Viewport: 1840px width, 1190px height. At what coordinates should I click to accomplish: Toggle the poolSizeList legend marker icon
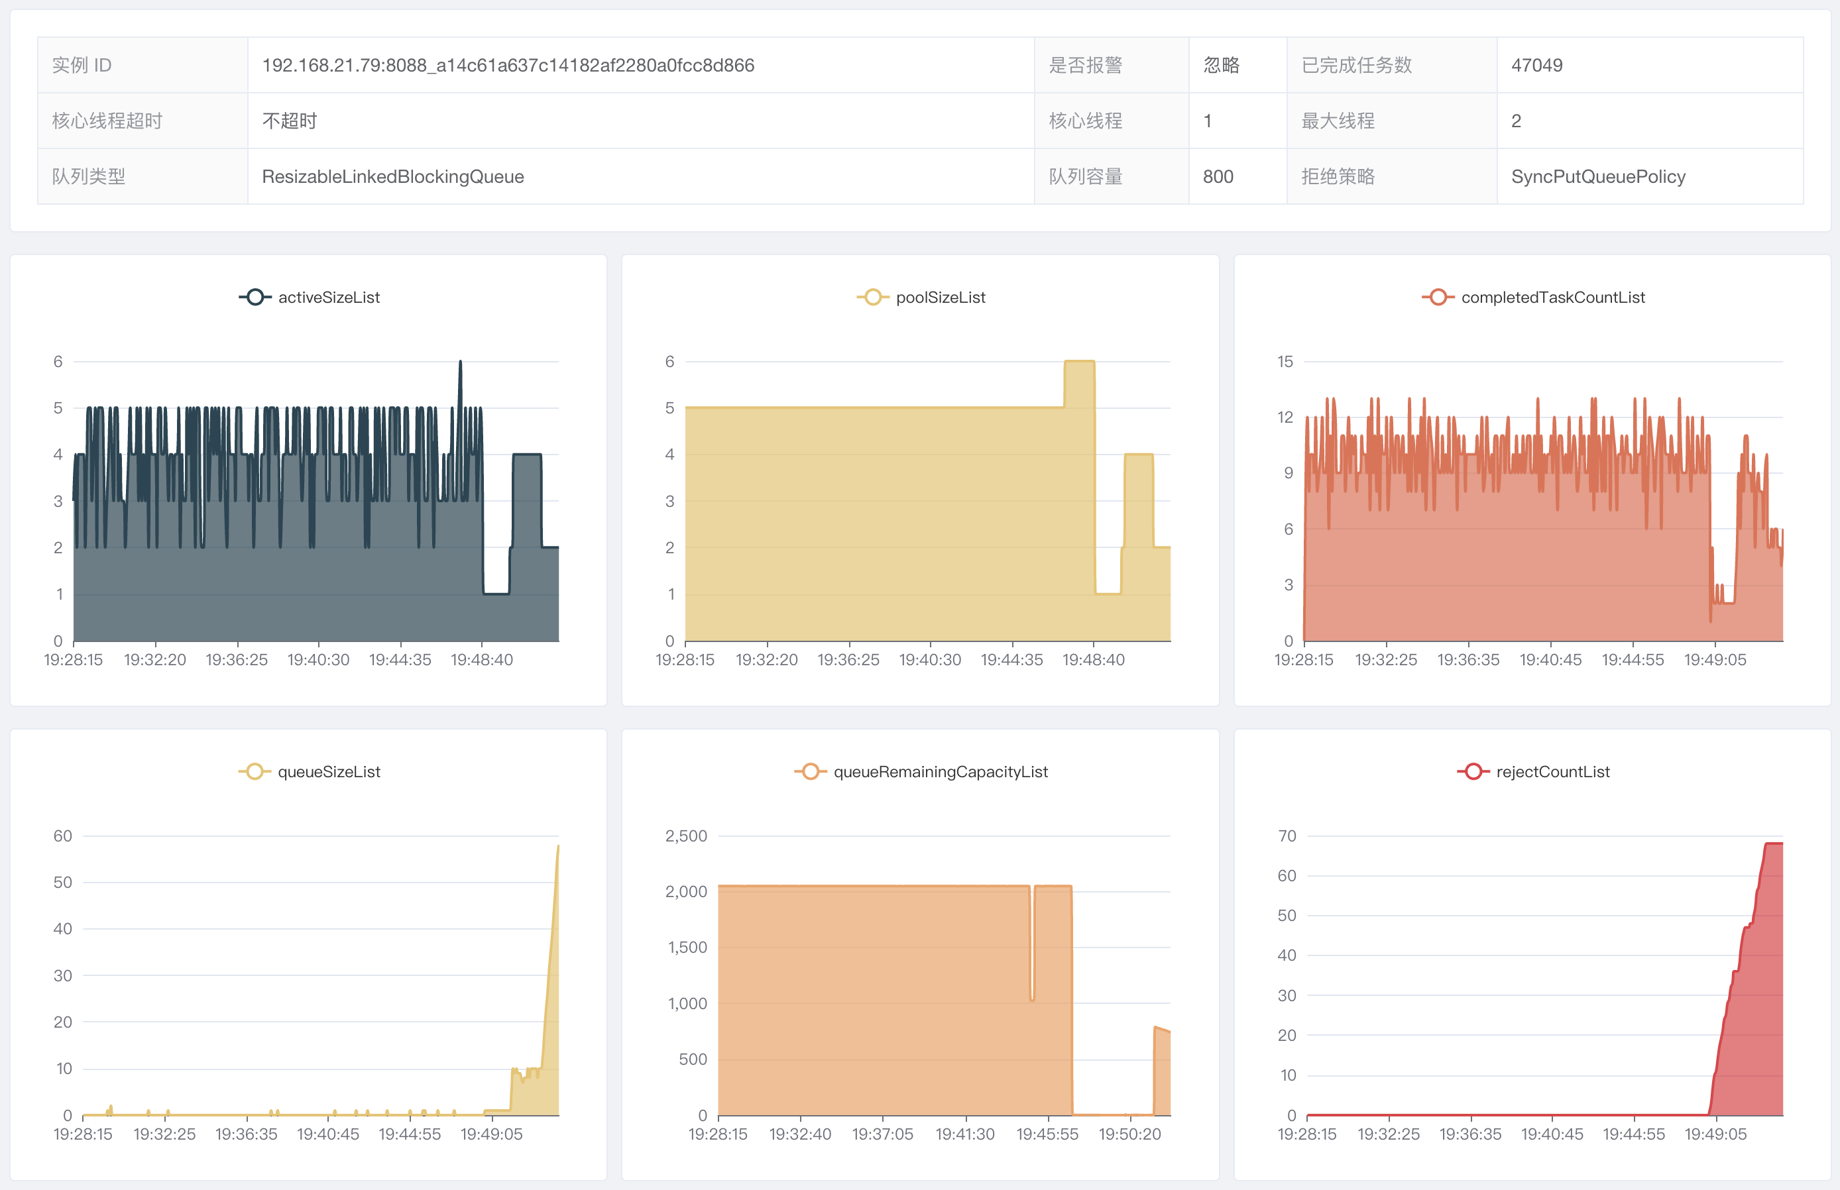point(872,297)
